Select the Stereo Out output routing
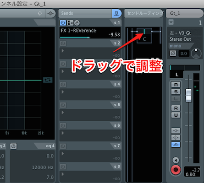This screenshot has width=204, height=183. coord(180,39)
